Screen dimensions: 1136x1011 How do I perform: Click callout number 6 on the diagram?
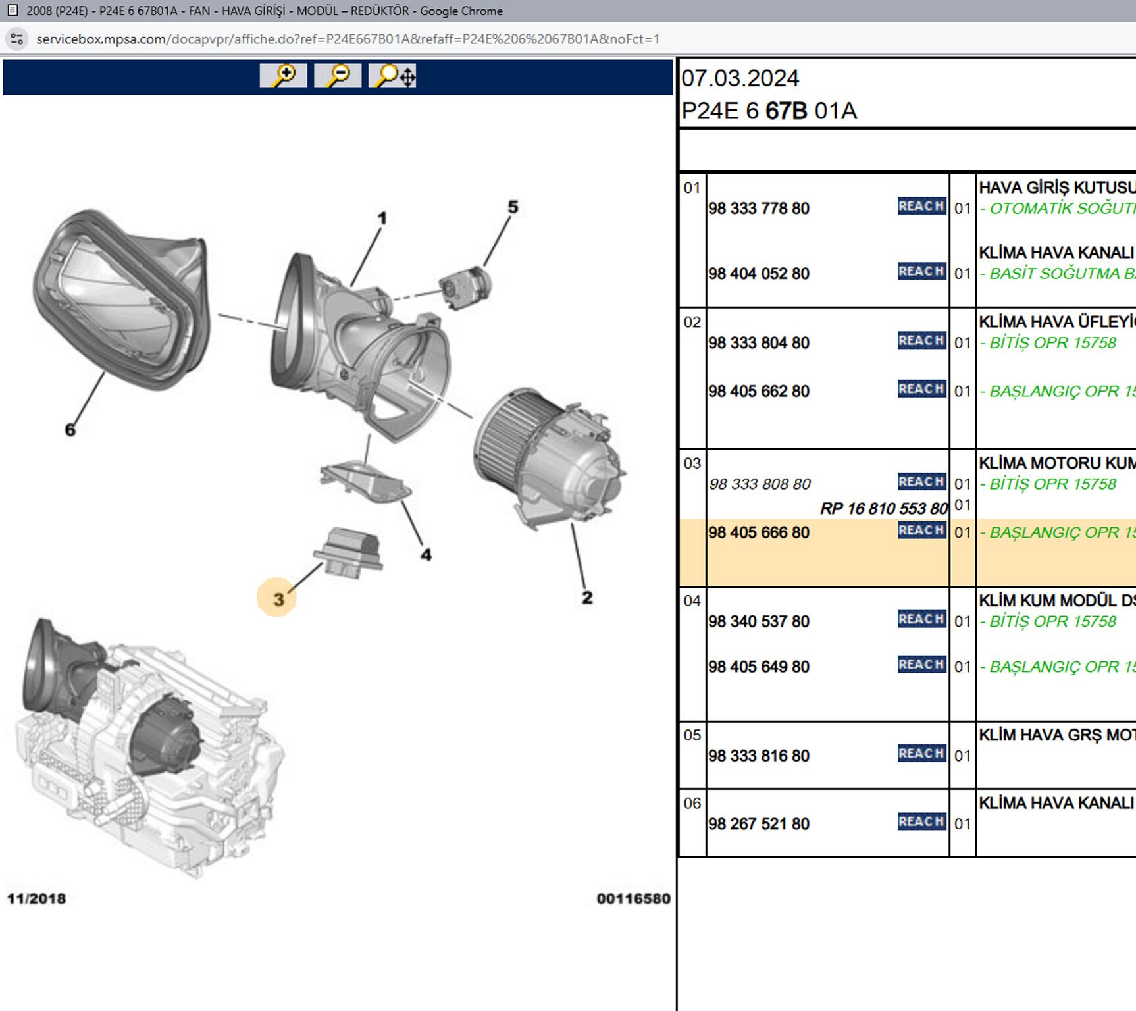(70, 430)
